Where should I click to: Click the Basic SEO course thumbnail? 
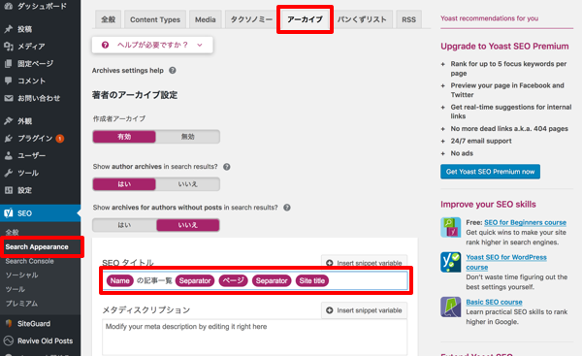pos(450,307)
